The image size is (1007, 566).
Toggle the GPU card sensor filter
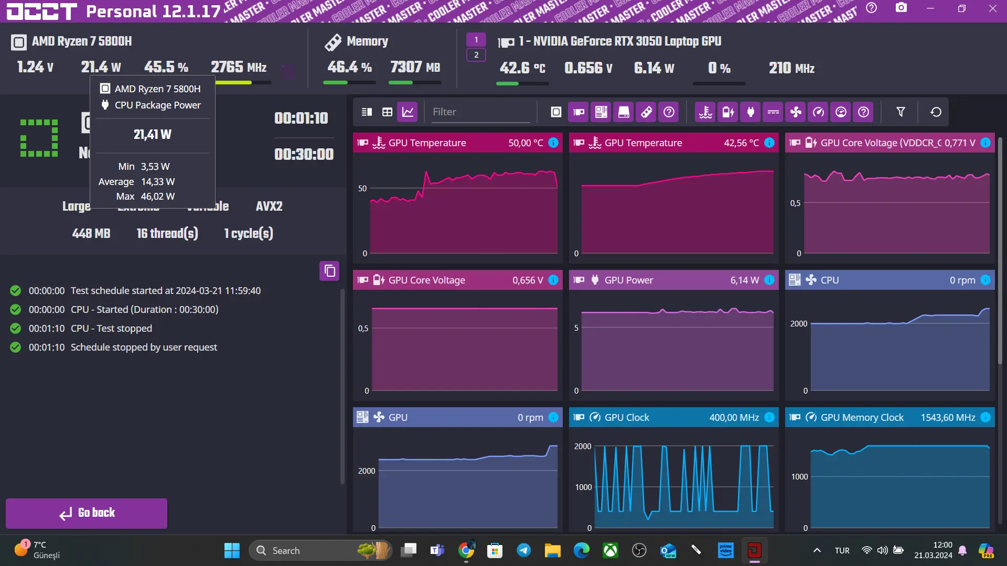(x=579, y=112)
